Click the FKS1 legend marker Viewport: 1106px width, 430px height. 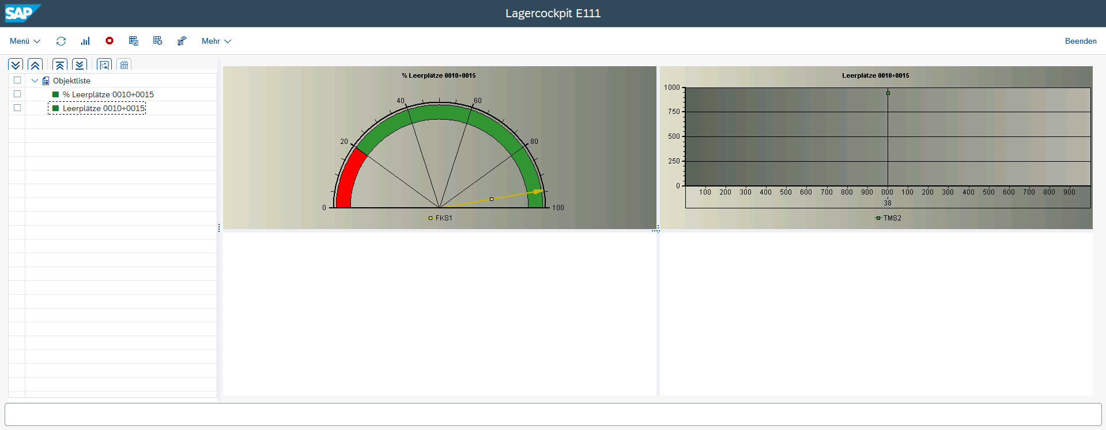(431, 218)
